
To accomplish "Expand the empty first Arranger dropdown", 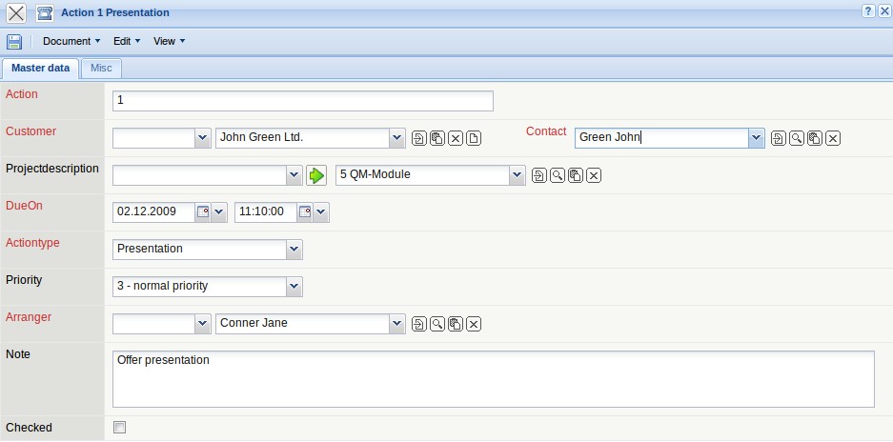I will tap(203, 324).
